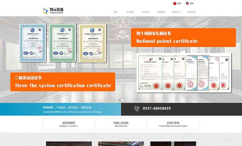Image resolution: width=242 pixels, height=146 pixels.
Task: Open the 公司简介 menu item
Action: click(x=130, y=12)
